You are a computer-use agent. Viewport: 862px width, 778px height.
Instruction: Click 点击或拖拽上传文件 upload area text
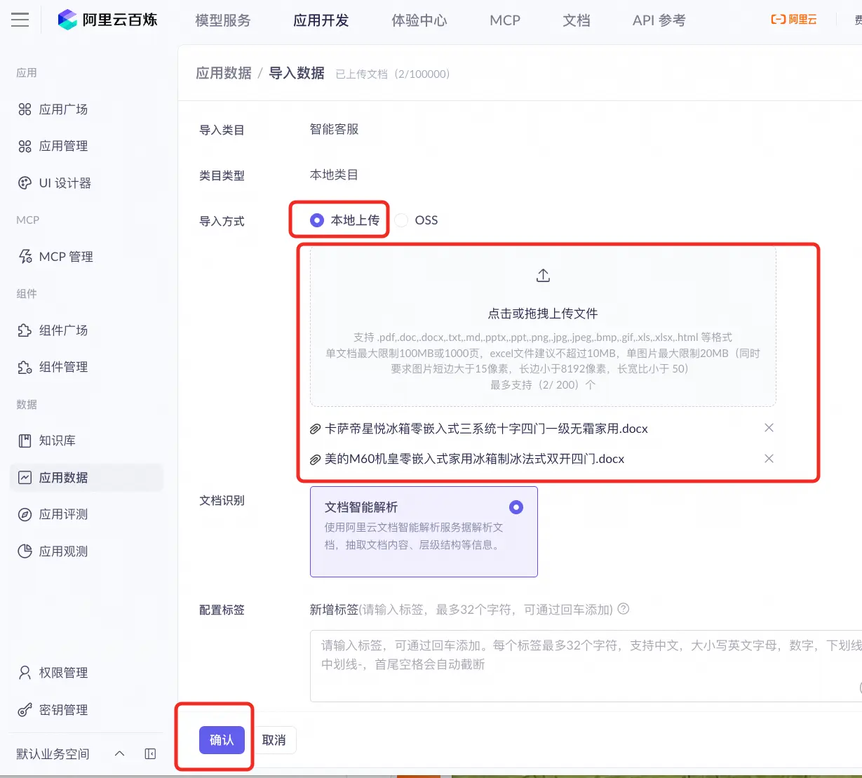click(543, 314)
